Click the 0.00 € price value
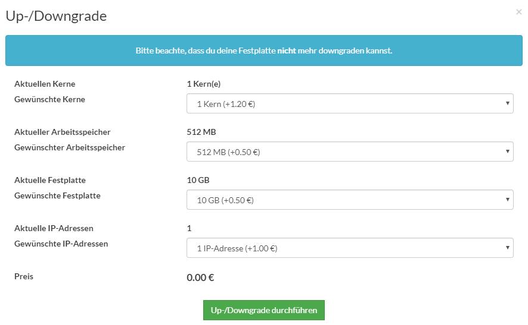528x325 pixels. [200, 277]
